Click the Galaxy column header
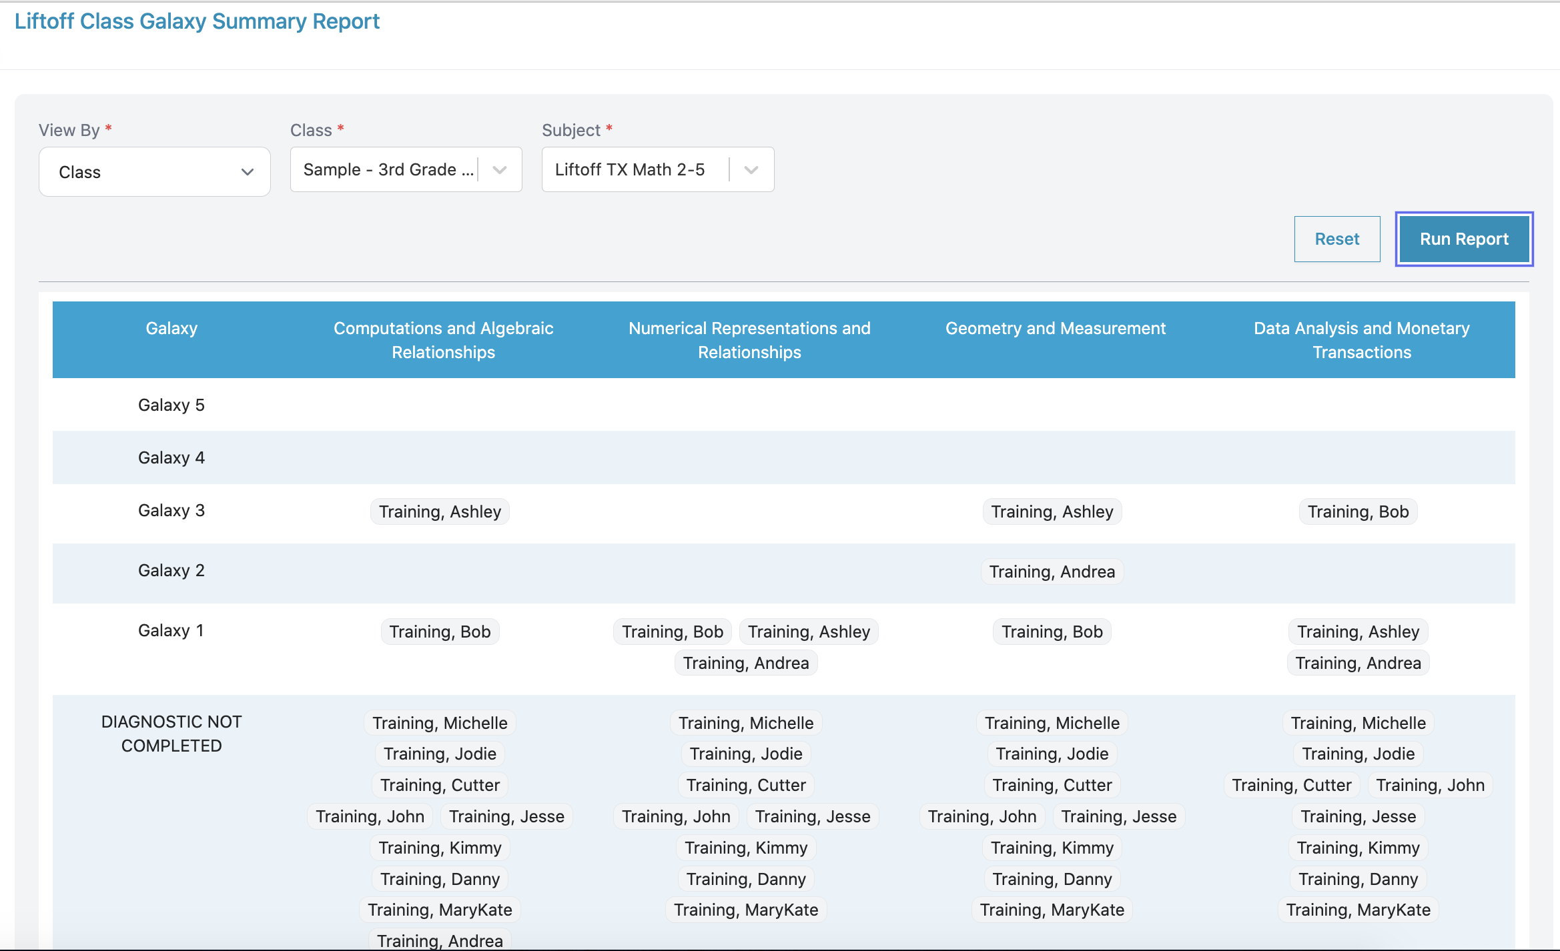 point(171,328)
